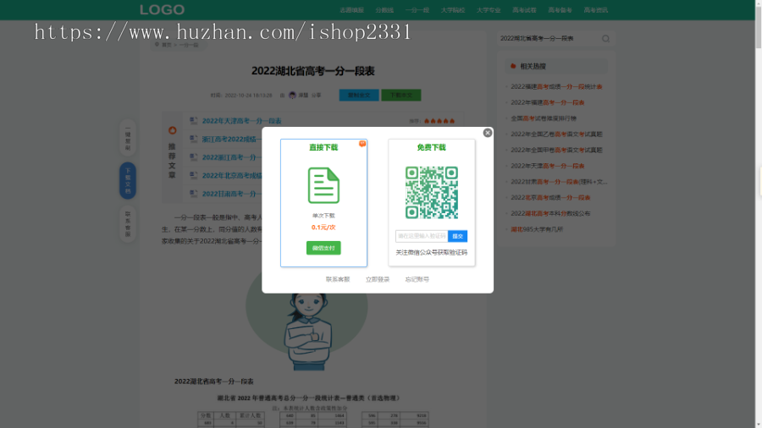Open the 联系客服 link
The height and width of the screenshot is (428, 762).
338,279
